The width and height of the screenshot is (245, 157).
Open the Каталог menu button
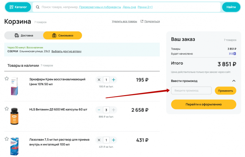[x=18, y=7]
